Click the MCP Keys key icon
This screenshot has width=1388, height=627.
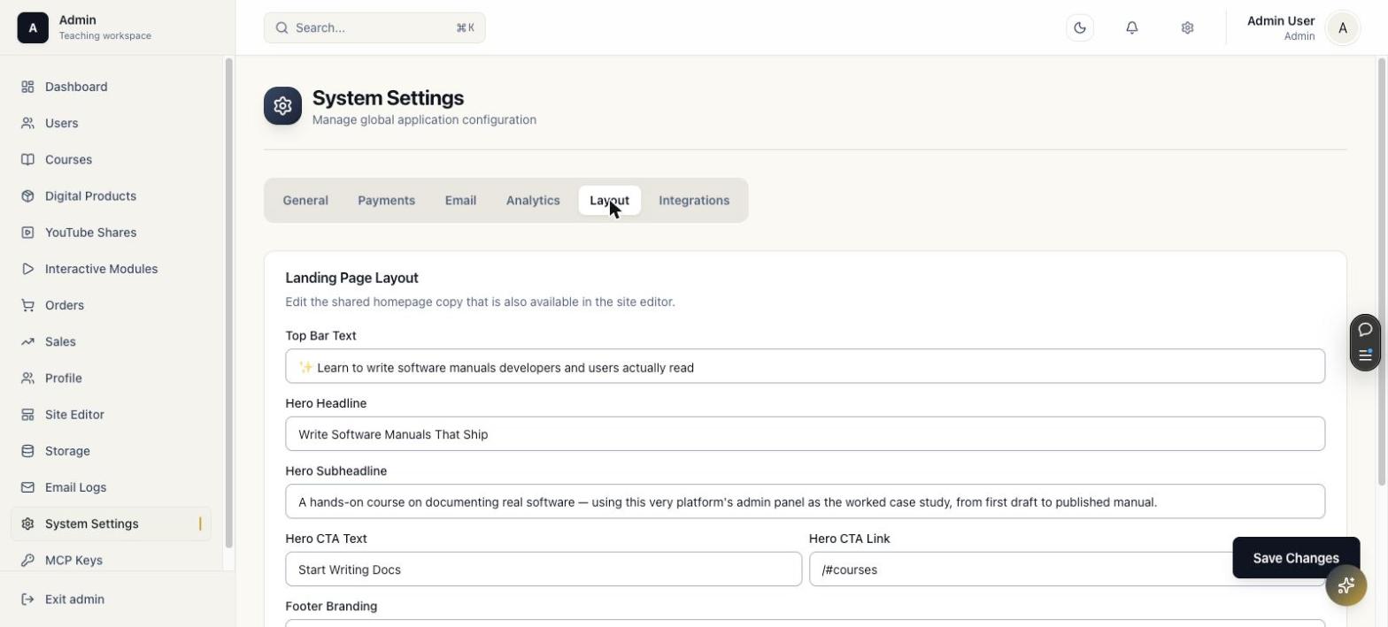coord(27,560)
